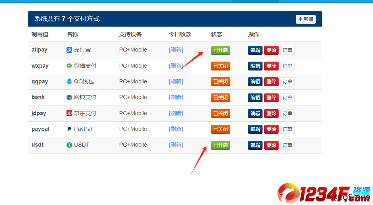
Task: Refresh today's receipts for usdt
Action: [176, 145]
